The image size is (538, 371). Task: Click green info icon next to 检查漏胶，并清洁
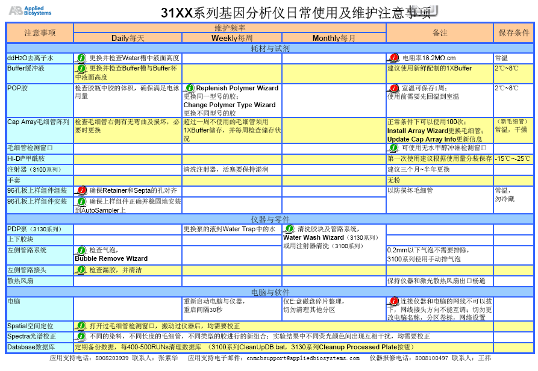point(81,269)
